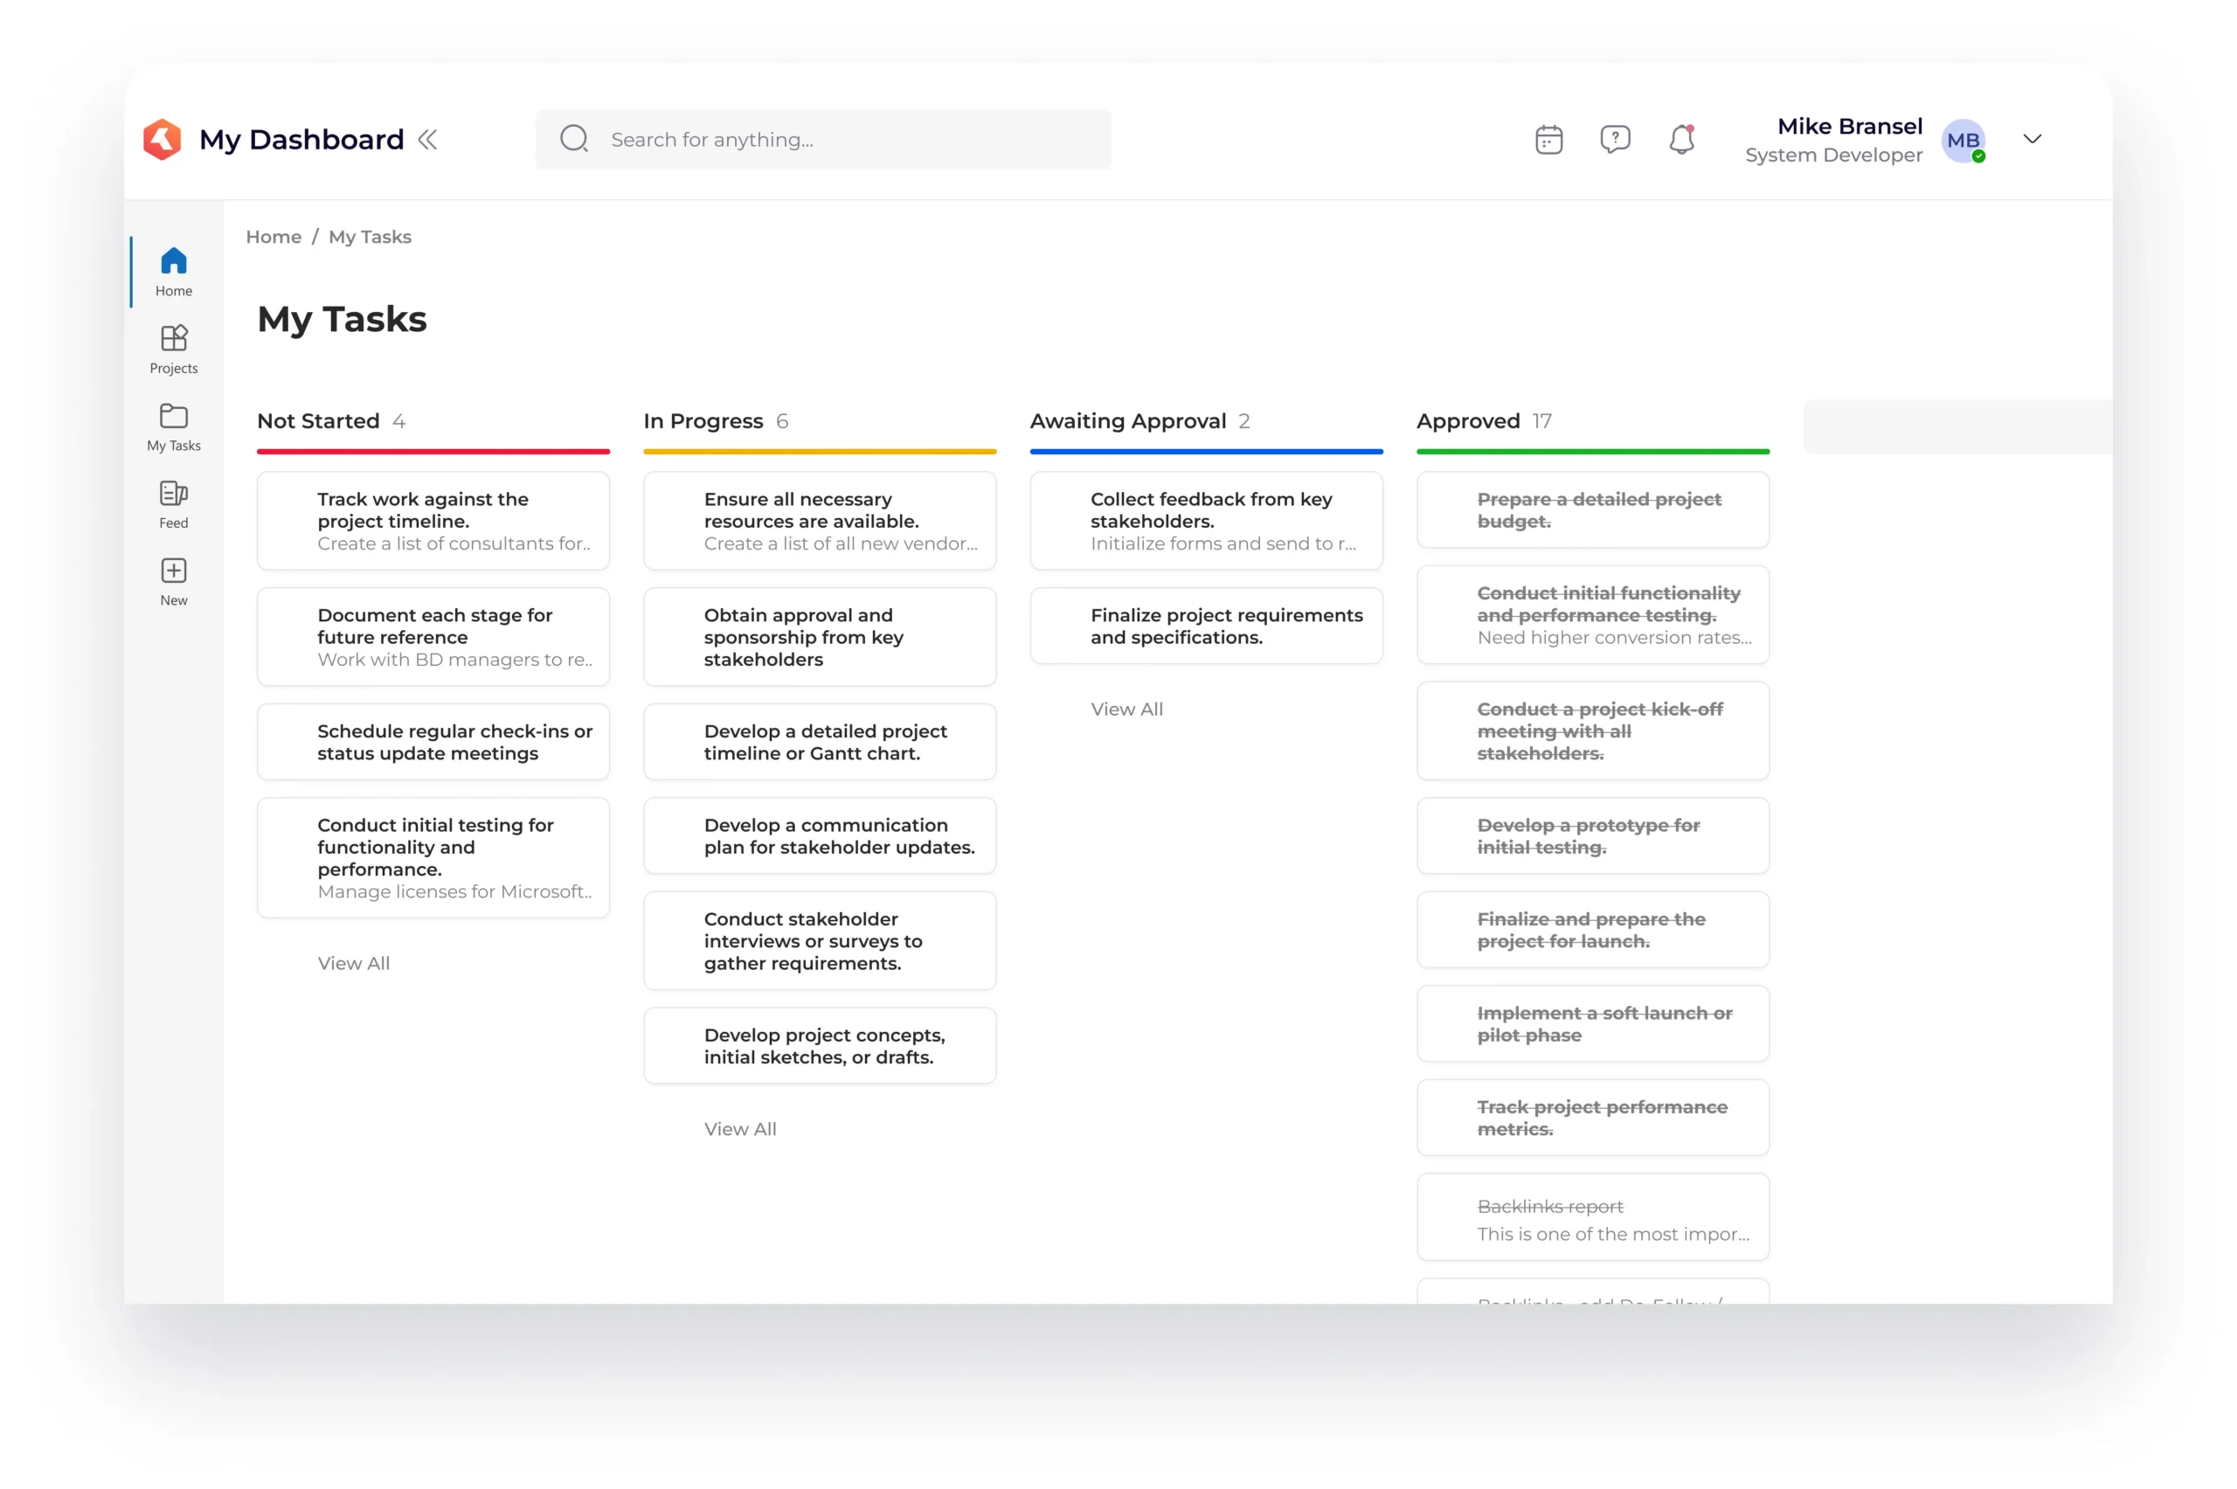
Task: Click the notifications bell icon
Action: 1680,140
